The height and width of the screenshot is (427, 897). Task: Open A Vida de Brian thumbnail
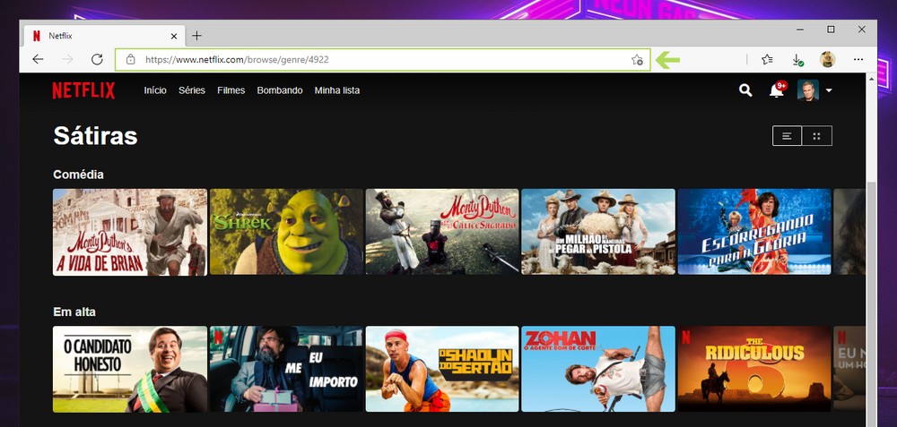coord(130,233)
